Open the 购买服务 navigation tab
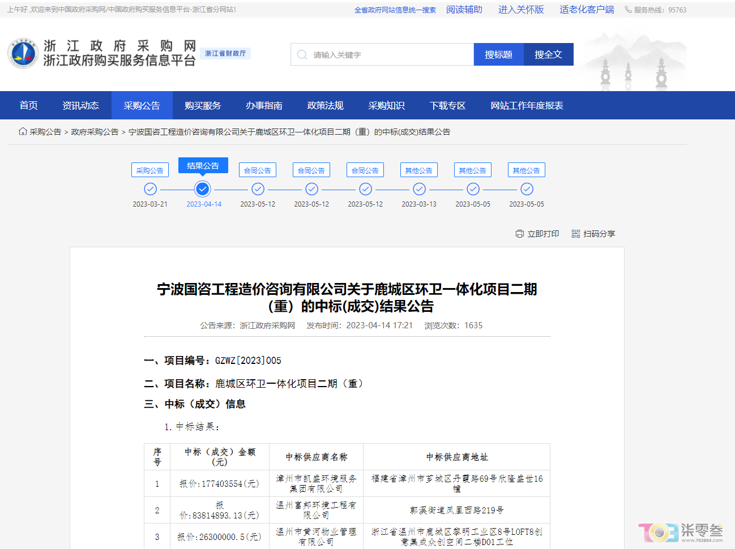 tap(203, 105)
